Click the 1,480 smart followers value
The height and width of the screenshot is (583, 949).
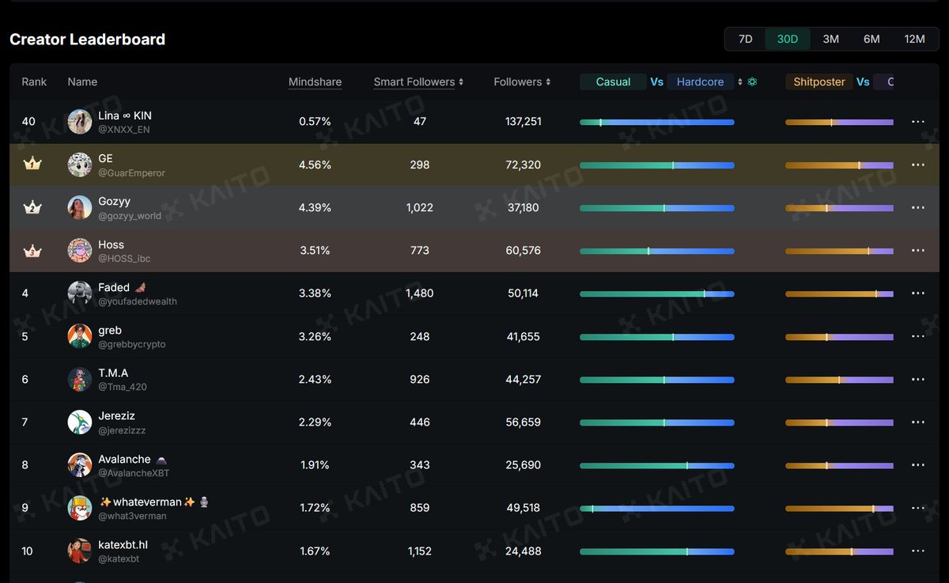click(420, 293)
